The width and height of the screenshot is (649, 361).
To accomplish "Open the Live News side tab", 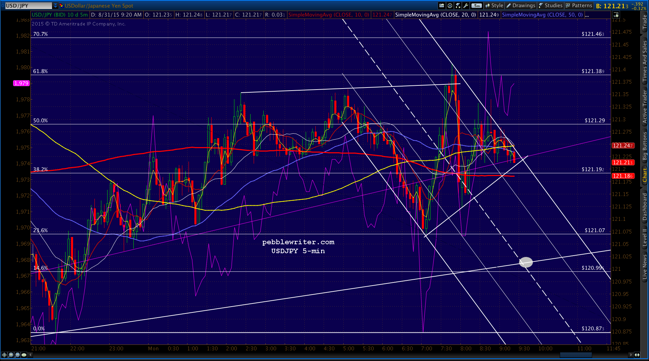I will [645, 267].
